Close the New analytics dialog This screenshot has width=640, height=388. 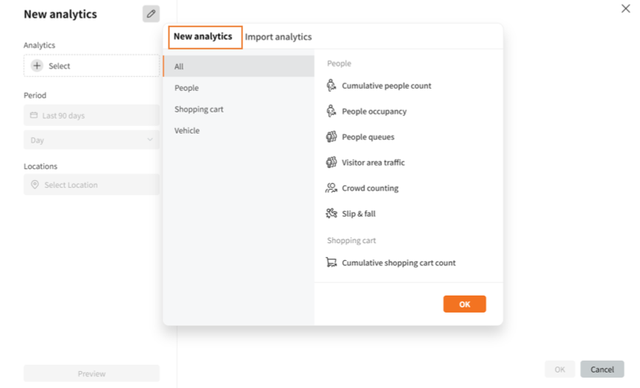[625, 9]
